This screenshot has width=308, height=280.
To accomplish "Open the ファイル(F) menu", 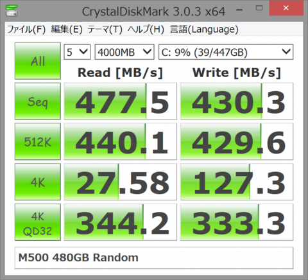I will [x=26, y=30].
